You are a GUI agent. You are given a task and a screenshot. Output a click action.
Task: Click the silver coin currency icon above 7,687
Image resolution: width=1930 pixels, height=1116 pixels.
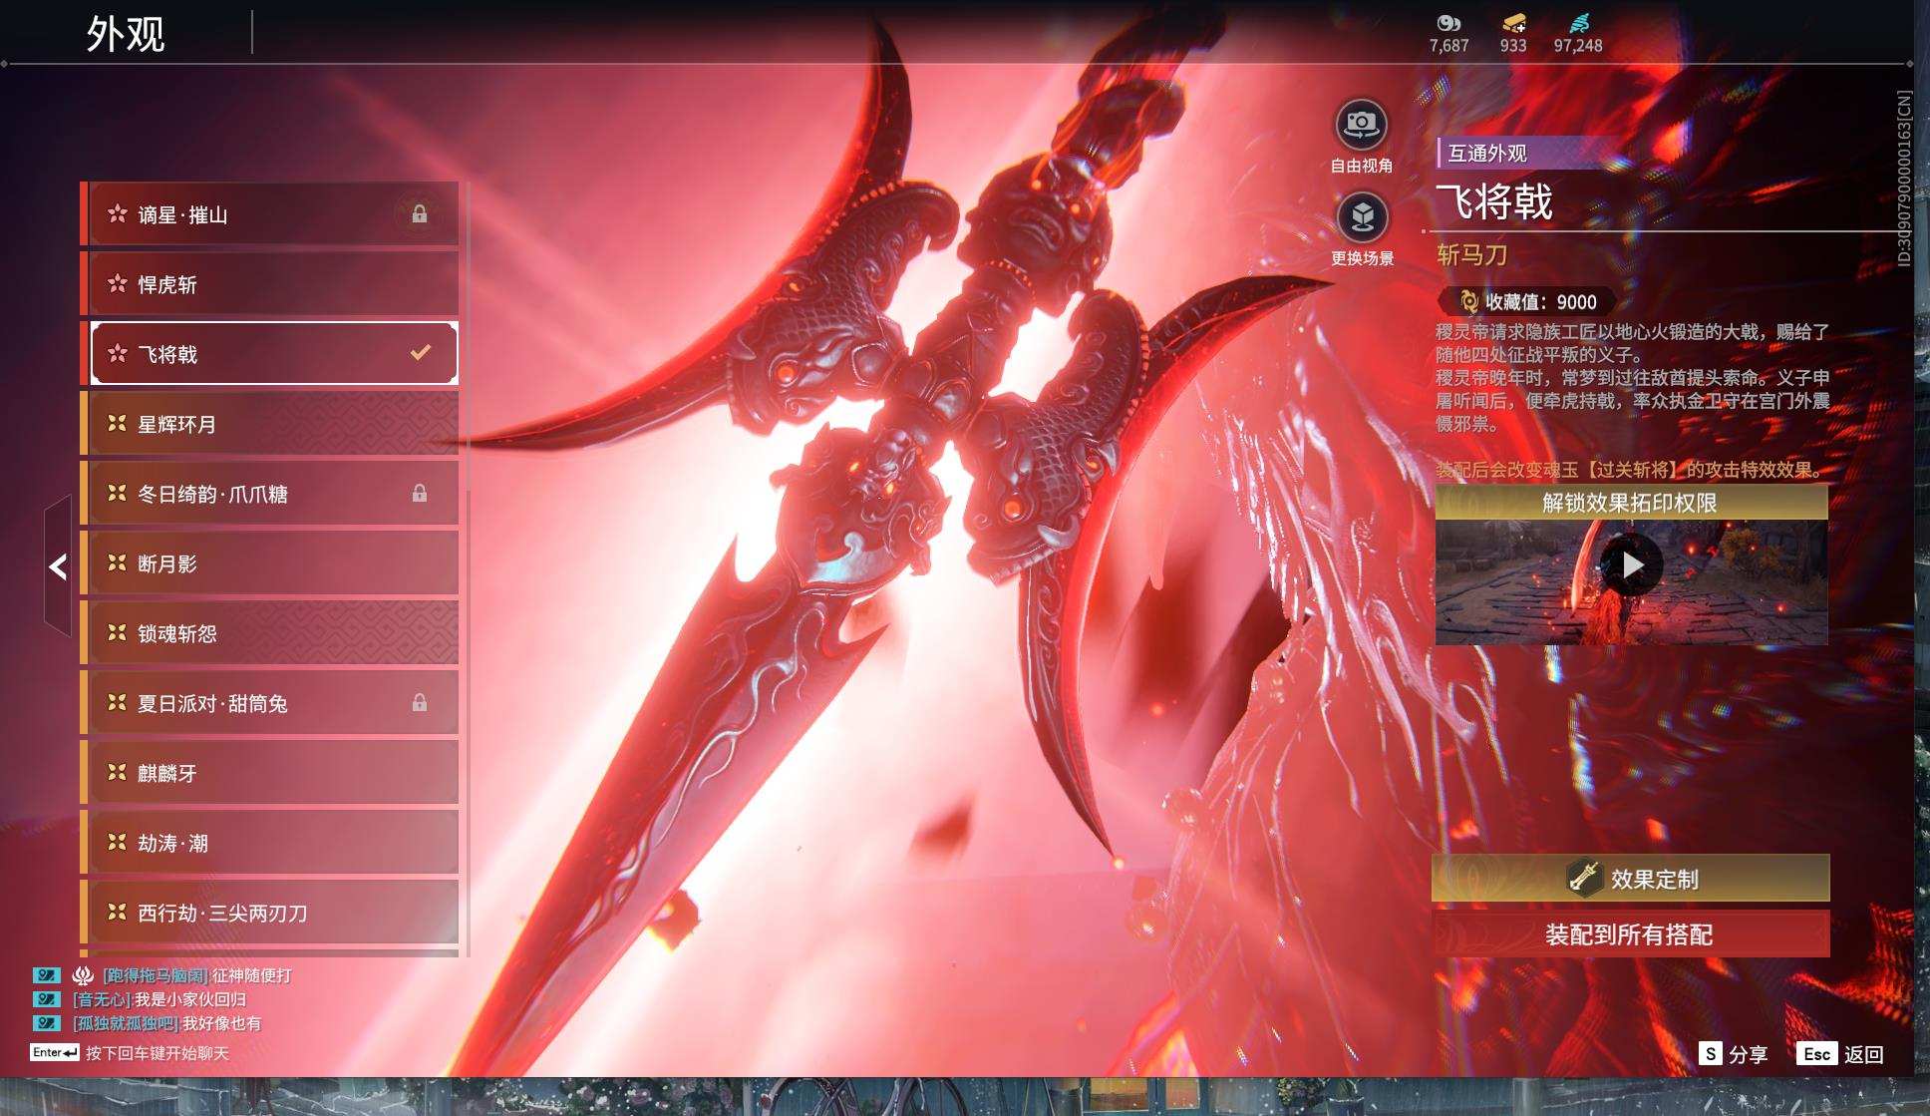click(x=1448, y=23)
